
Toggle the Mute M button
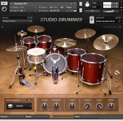click(81, 10)
